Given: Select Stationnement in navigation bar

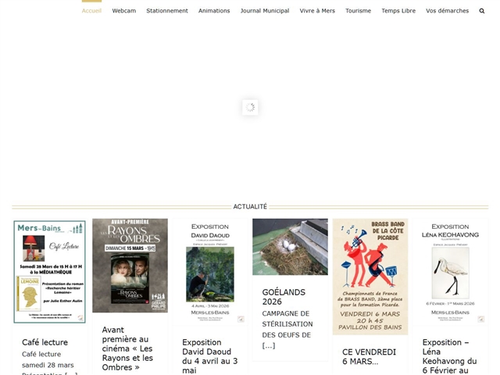Looking at the screenshot, I should coord(167,11).
